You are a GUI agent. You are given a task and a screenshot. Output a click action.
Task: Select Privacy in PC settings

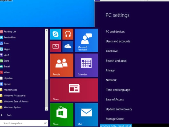[110, 71]
